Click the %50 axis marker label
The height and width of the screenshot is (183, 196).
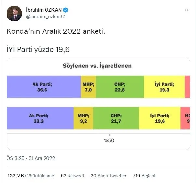point(109,140)
